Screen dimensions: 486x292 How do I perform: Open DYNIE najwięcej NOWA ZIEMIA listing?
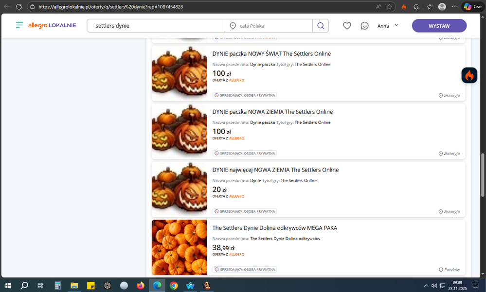pyautogui.click(x=275, y=170)
